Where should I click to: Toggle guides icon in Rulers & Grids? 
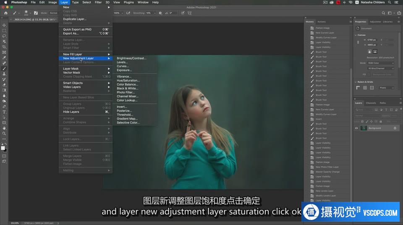tap(372, 88)
